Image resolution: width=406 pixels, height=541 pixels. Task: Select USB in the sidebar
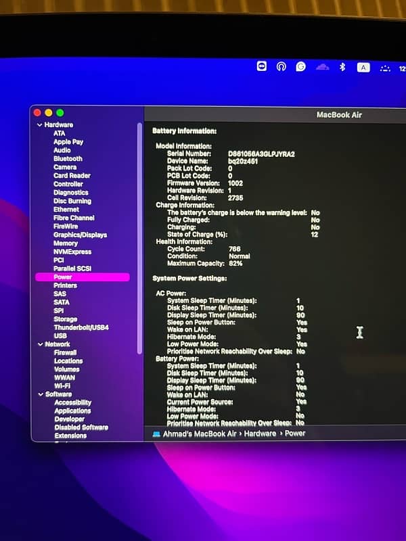pyautogui.click(x=60, y=335)
